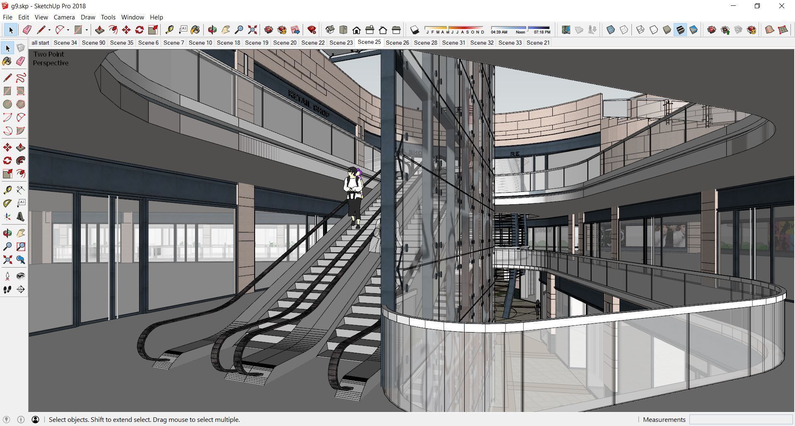The height and width of the screenshot is (426, 795).
Task: Switch to the Scene 18 tab
Action: coord(228,43)
